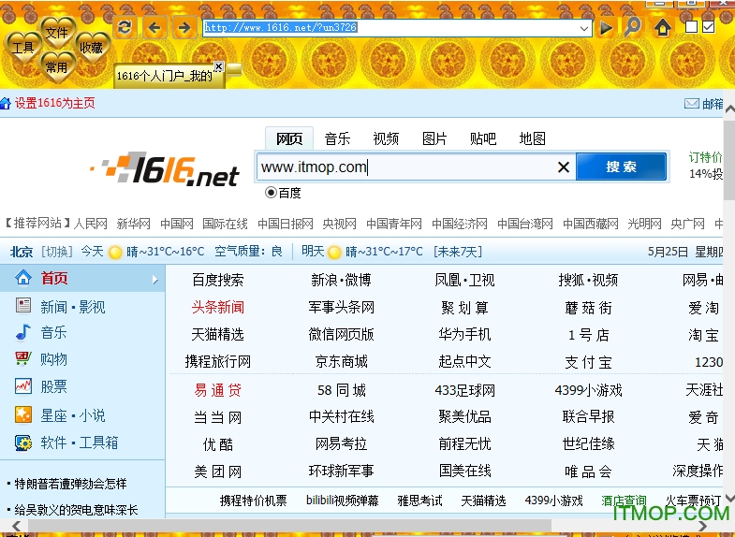This screenshot has height=537, width=735.
Task: Open the 人民网 recommended site
Action: (x=91, y=224)
